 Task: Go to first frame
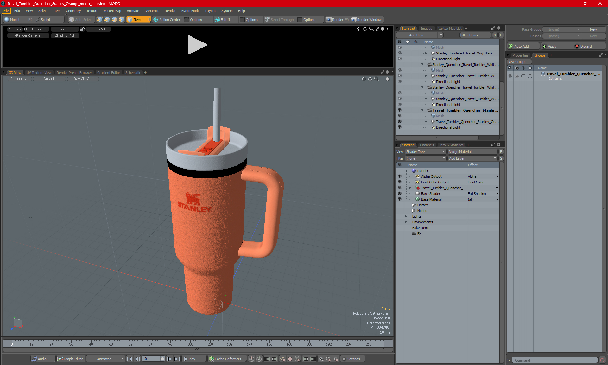click(x=130, y=359)
